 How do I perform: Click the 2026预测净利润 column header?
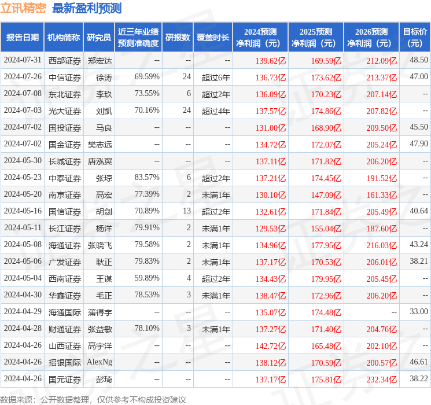pos(371,37)
